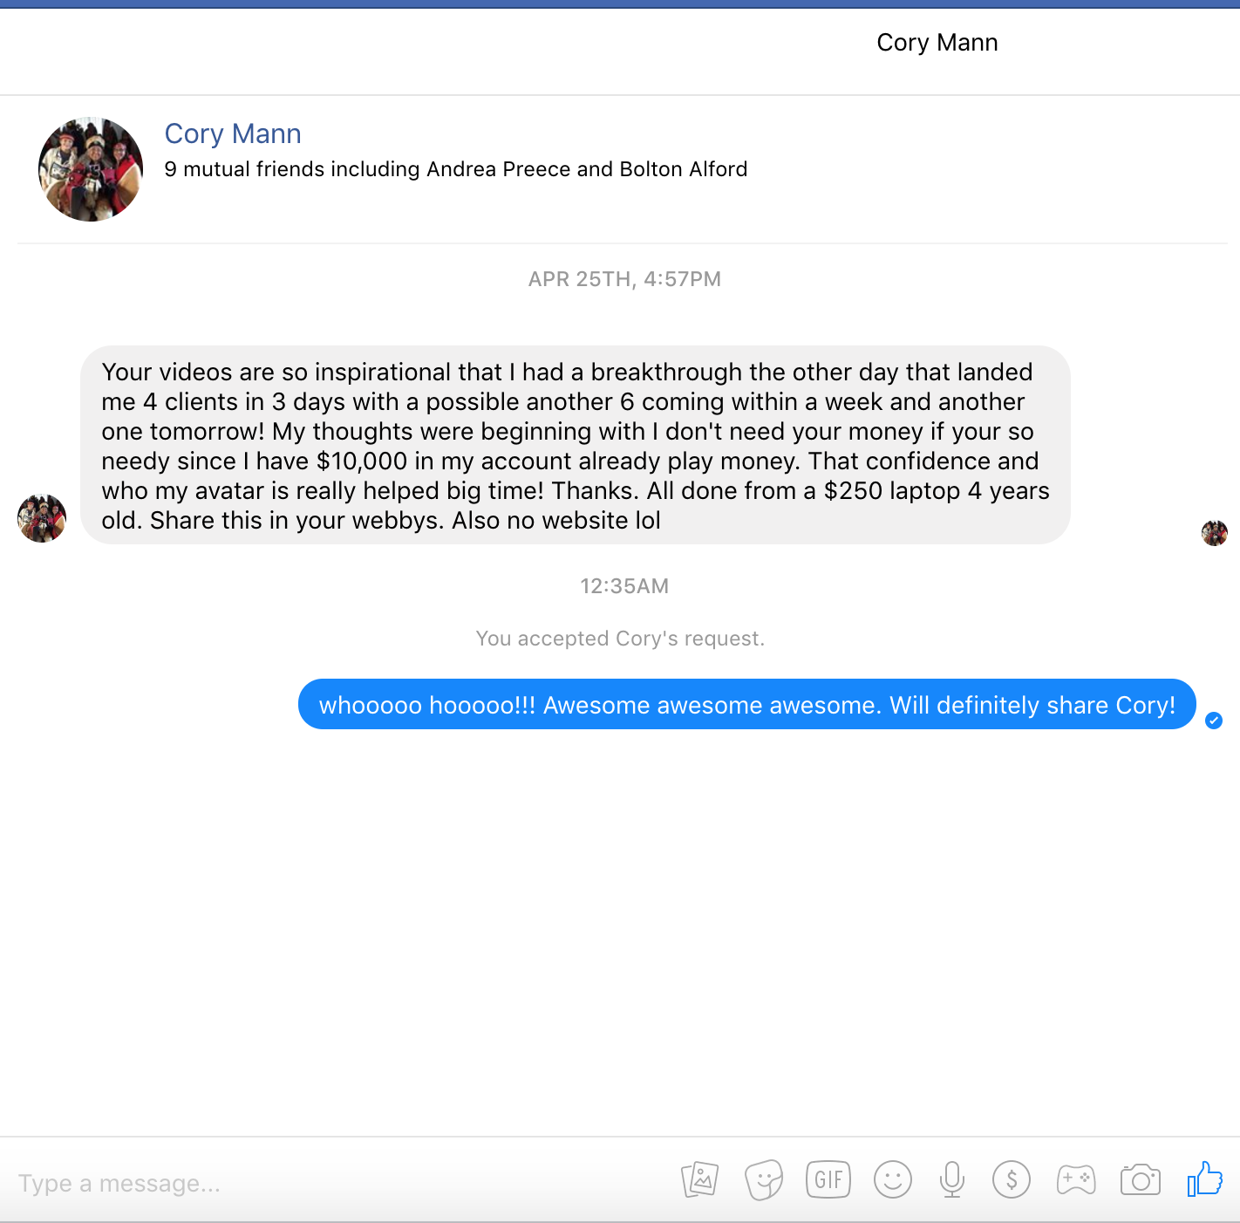Open Cory Mann's blue profile name link

233,133
